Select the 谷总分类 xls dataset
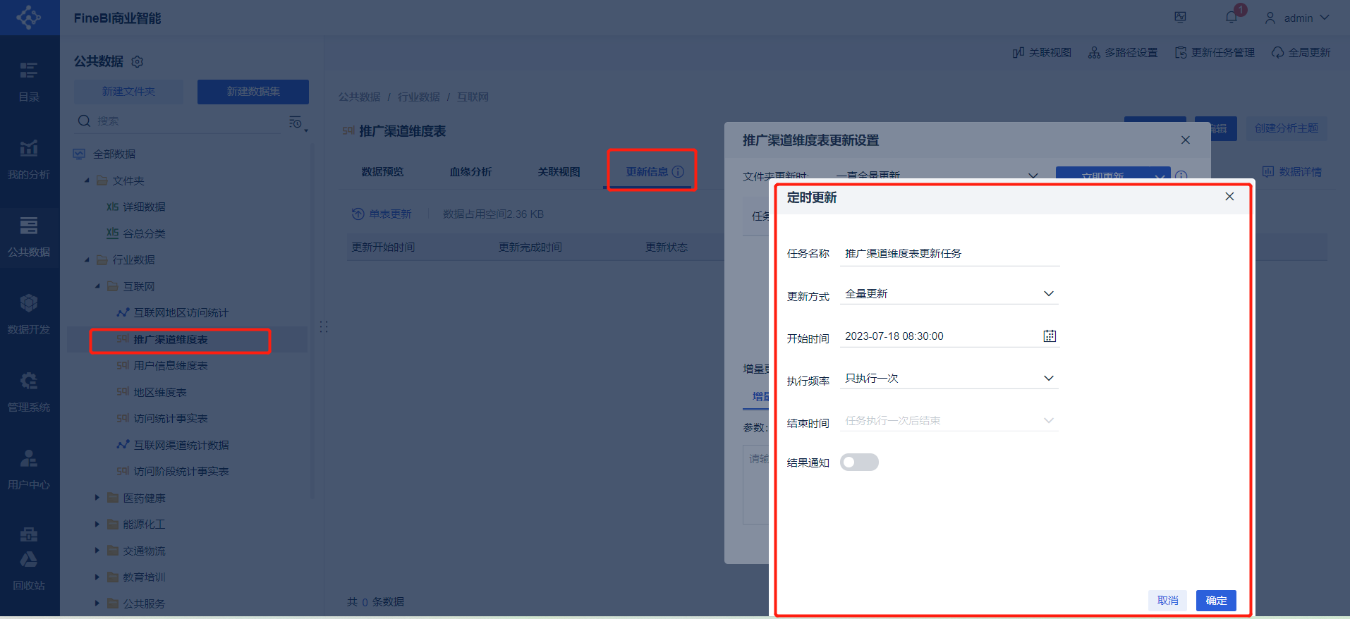Image resolution: width=1350 pixels, height=619 pixels. [144, 233]
